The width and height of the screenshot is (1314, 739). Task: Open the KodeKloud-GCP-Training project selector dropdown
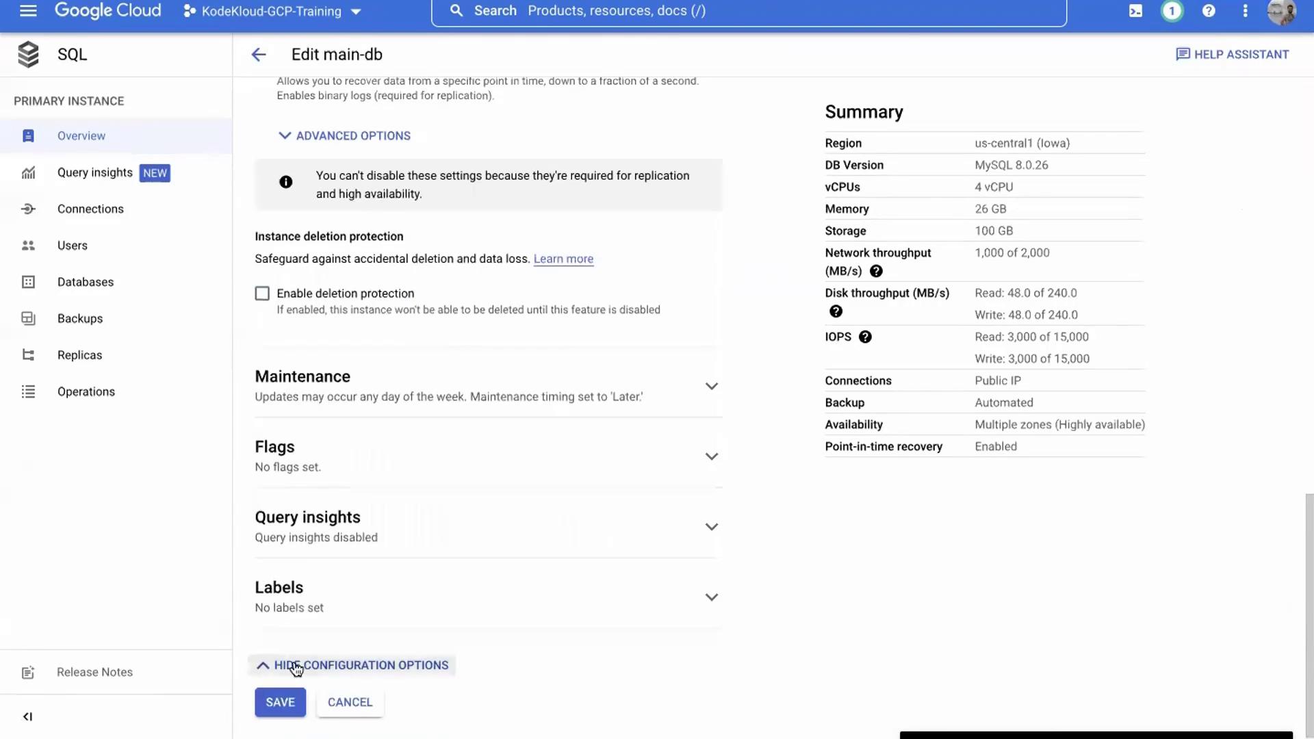(x=272, y=11)
